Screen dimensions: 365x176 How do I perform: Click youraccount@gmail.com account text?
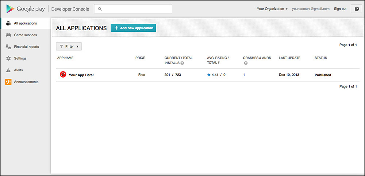[x=311, y=9]
